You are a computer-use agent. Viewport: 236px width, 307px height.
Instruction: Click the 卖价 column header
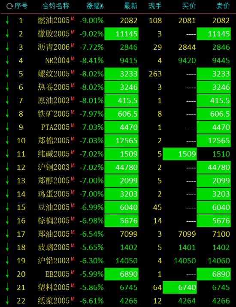tap(223, 6)
